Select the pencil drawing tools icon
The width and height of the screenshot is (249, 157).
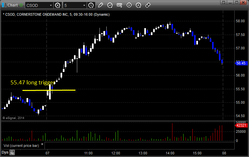100,5
